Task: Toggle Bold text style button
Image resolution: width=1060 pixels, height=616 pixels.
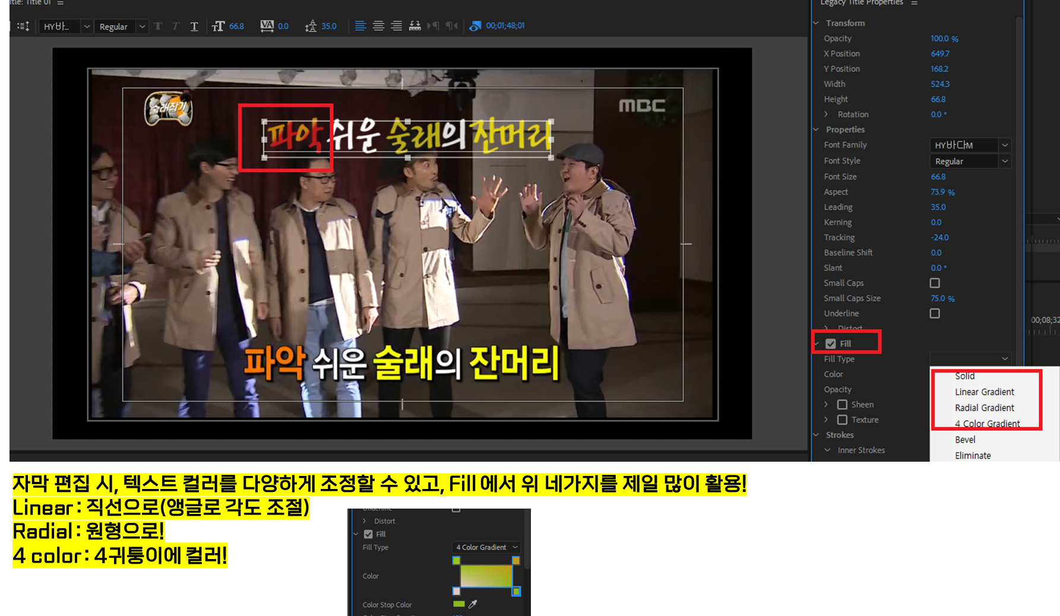Action: [x=158, y=26]
